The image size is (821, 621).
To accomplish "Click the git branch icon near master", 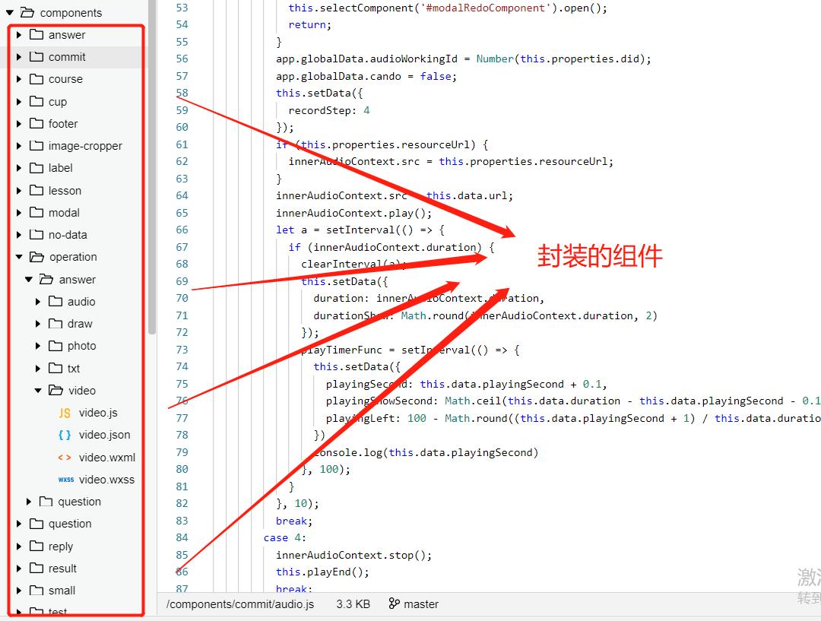I will click(394, 604).
